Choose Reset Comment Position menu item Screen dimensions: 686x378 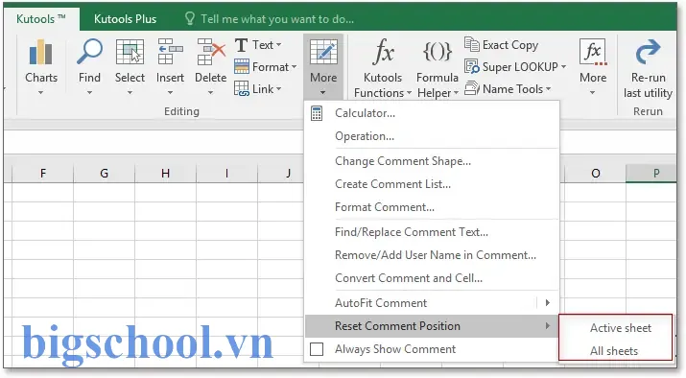point(432,326)
